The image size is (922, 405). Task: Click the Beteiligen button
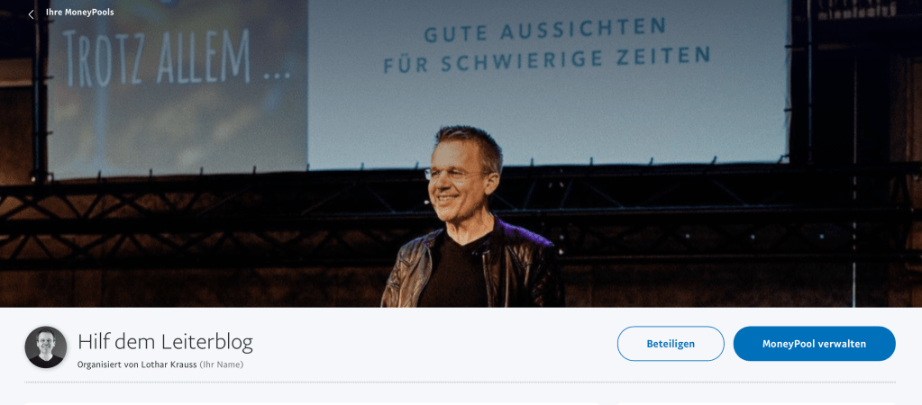671,344
